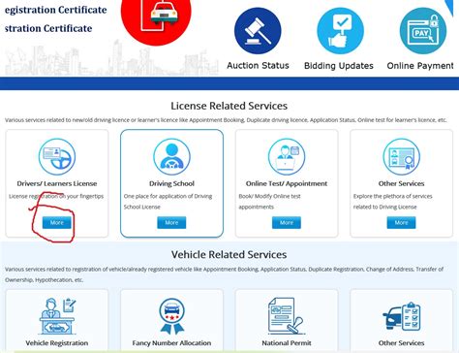459x353 pixels.
Task: Select the Drivers/Learners License steering wheel icon
Action: [x=57, y=156]
